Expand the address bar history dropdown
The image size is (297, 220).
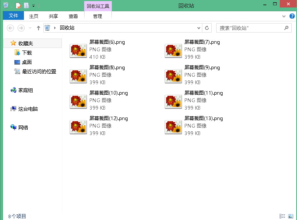tap(199, 28)
